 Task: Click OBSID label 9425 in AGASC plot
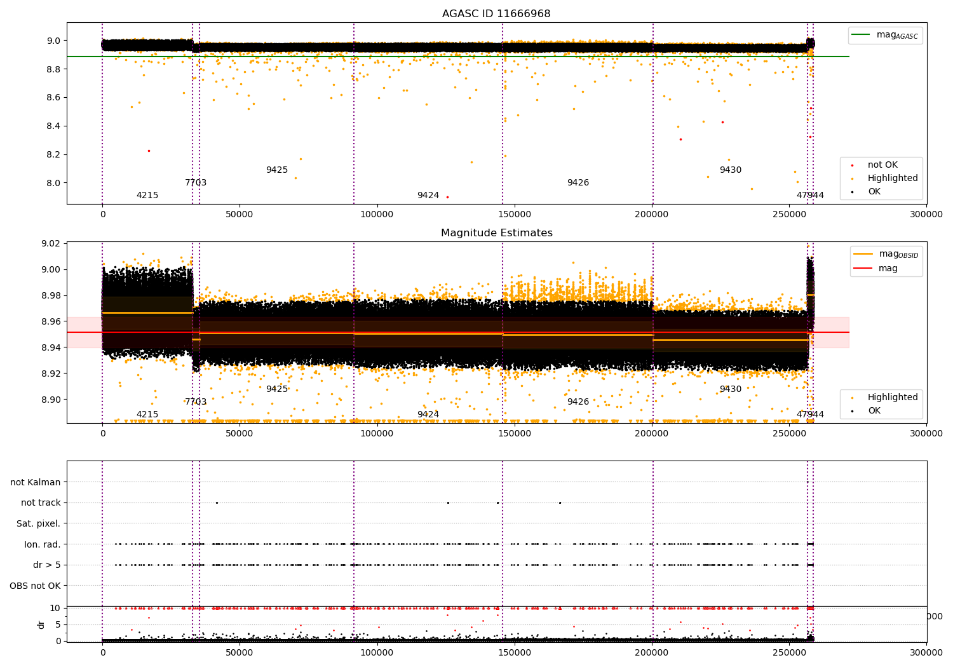[x=277, y=170]
